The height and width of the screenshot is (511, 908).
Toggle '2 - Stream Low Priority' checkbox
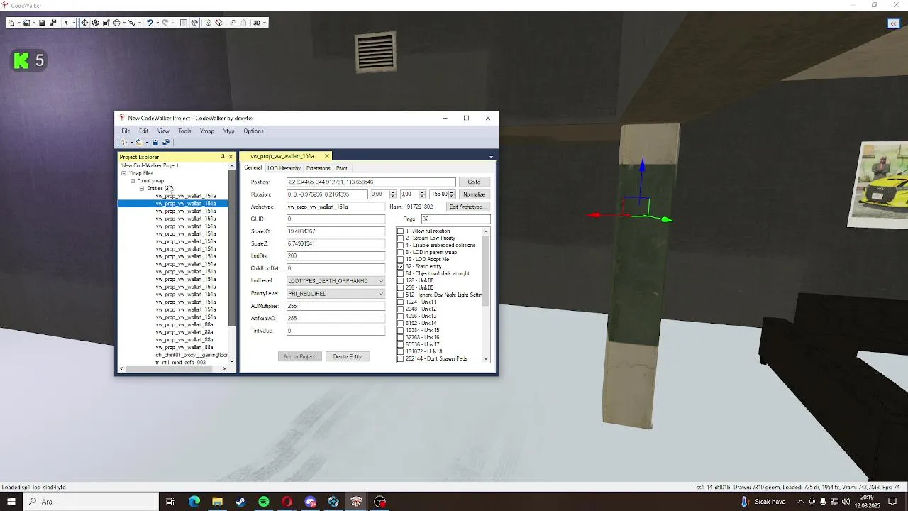point(400,238)
